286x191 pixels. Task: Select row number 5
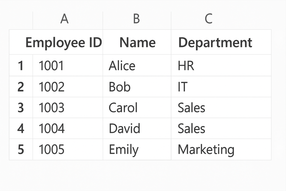[x=21, y=150]
